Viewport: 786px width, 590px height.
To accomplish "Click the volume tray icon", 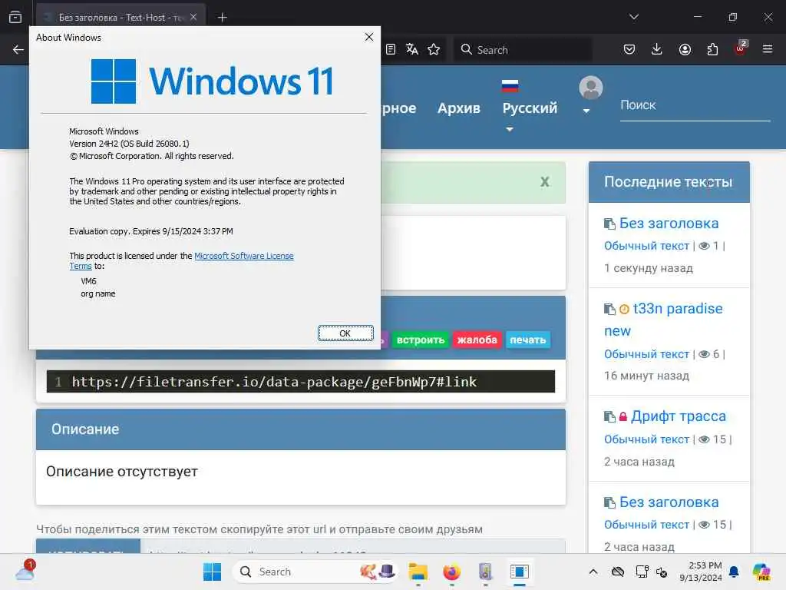I will coord(662,572).
